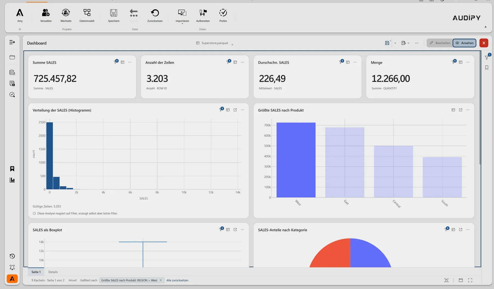This screenshot has height=289, width=494.
Task: Run the Prüfen check tool
Action: (223, 15)
